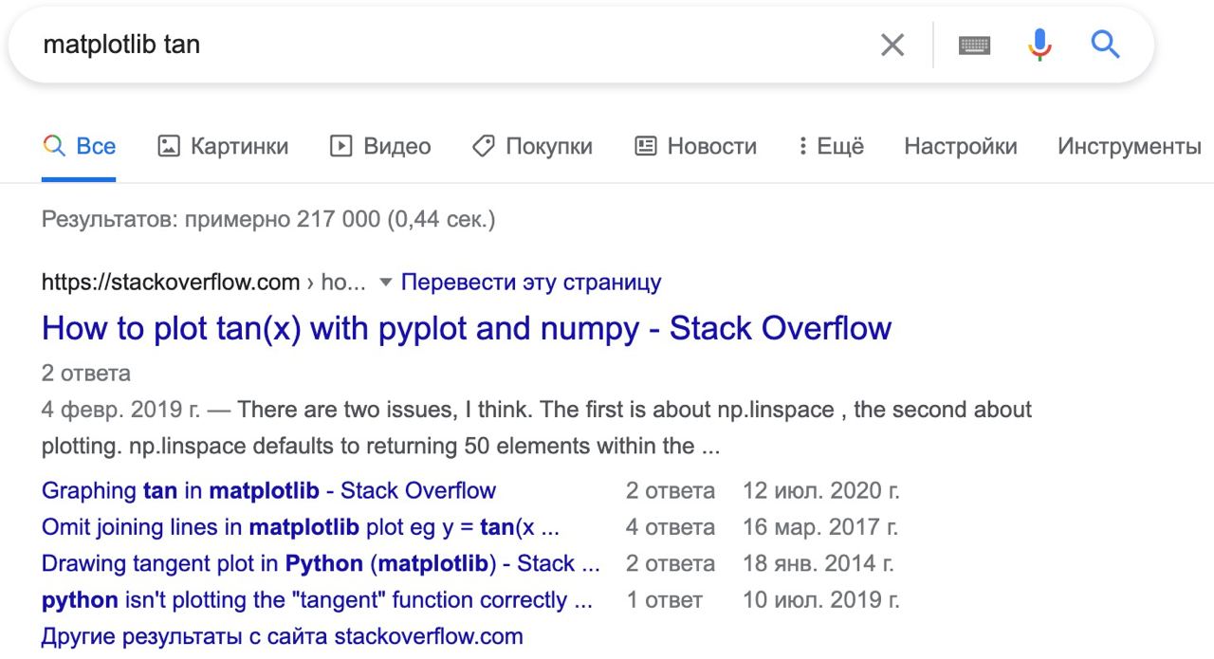Image resolution: width=1214 pixels, height=659 pixels.
Task: Open 'Omit joining lines in matplotlib plot' link
Action: click(x=301, y=527)
